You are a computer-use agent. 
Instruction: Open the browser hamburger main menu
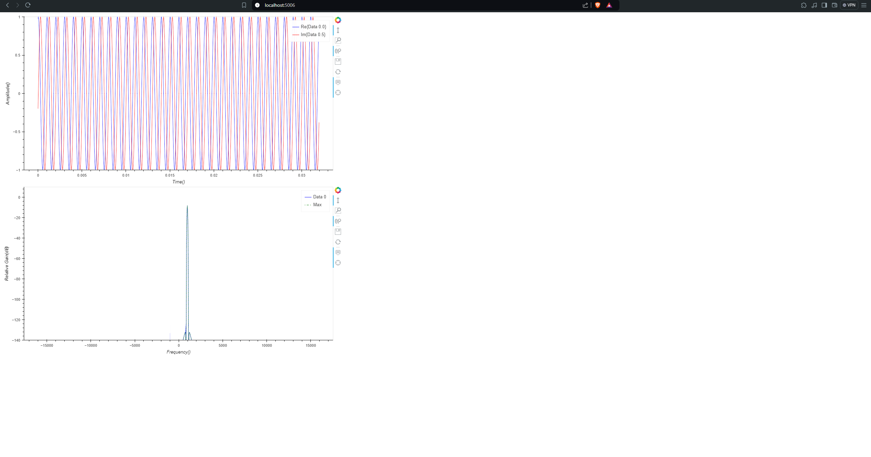(864, 5)
